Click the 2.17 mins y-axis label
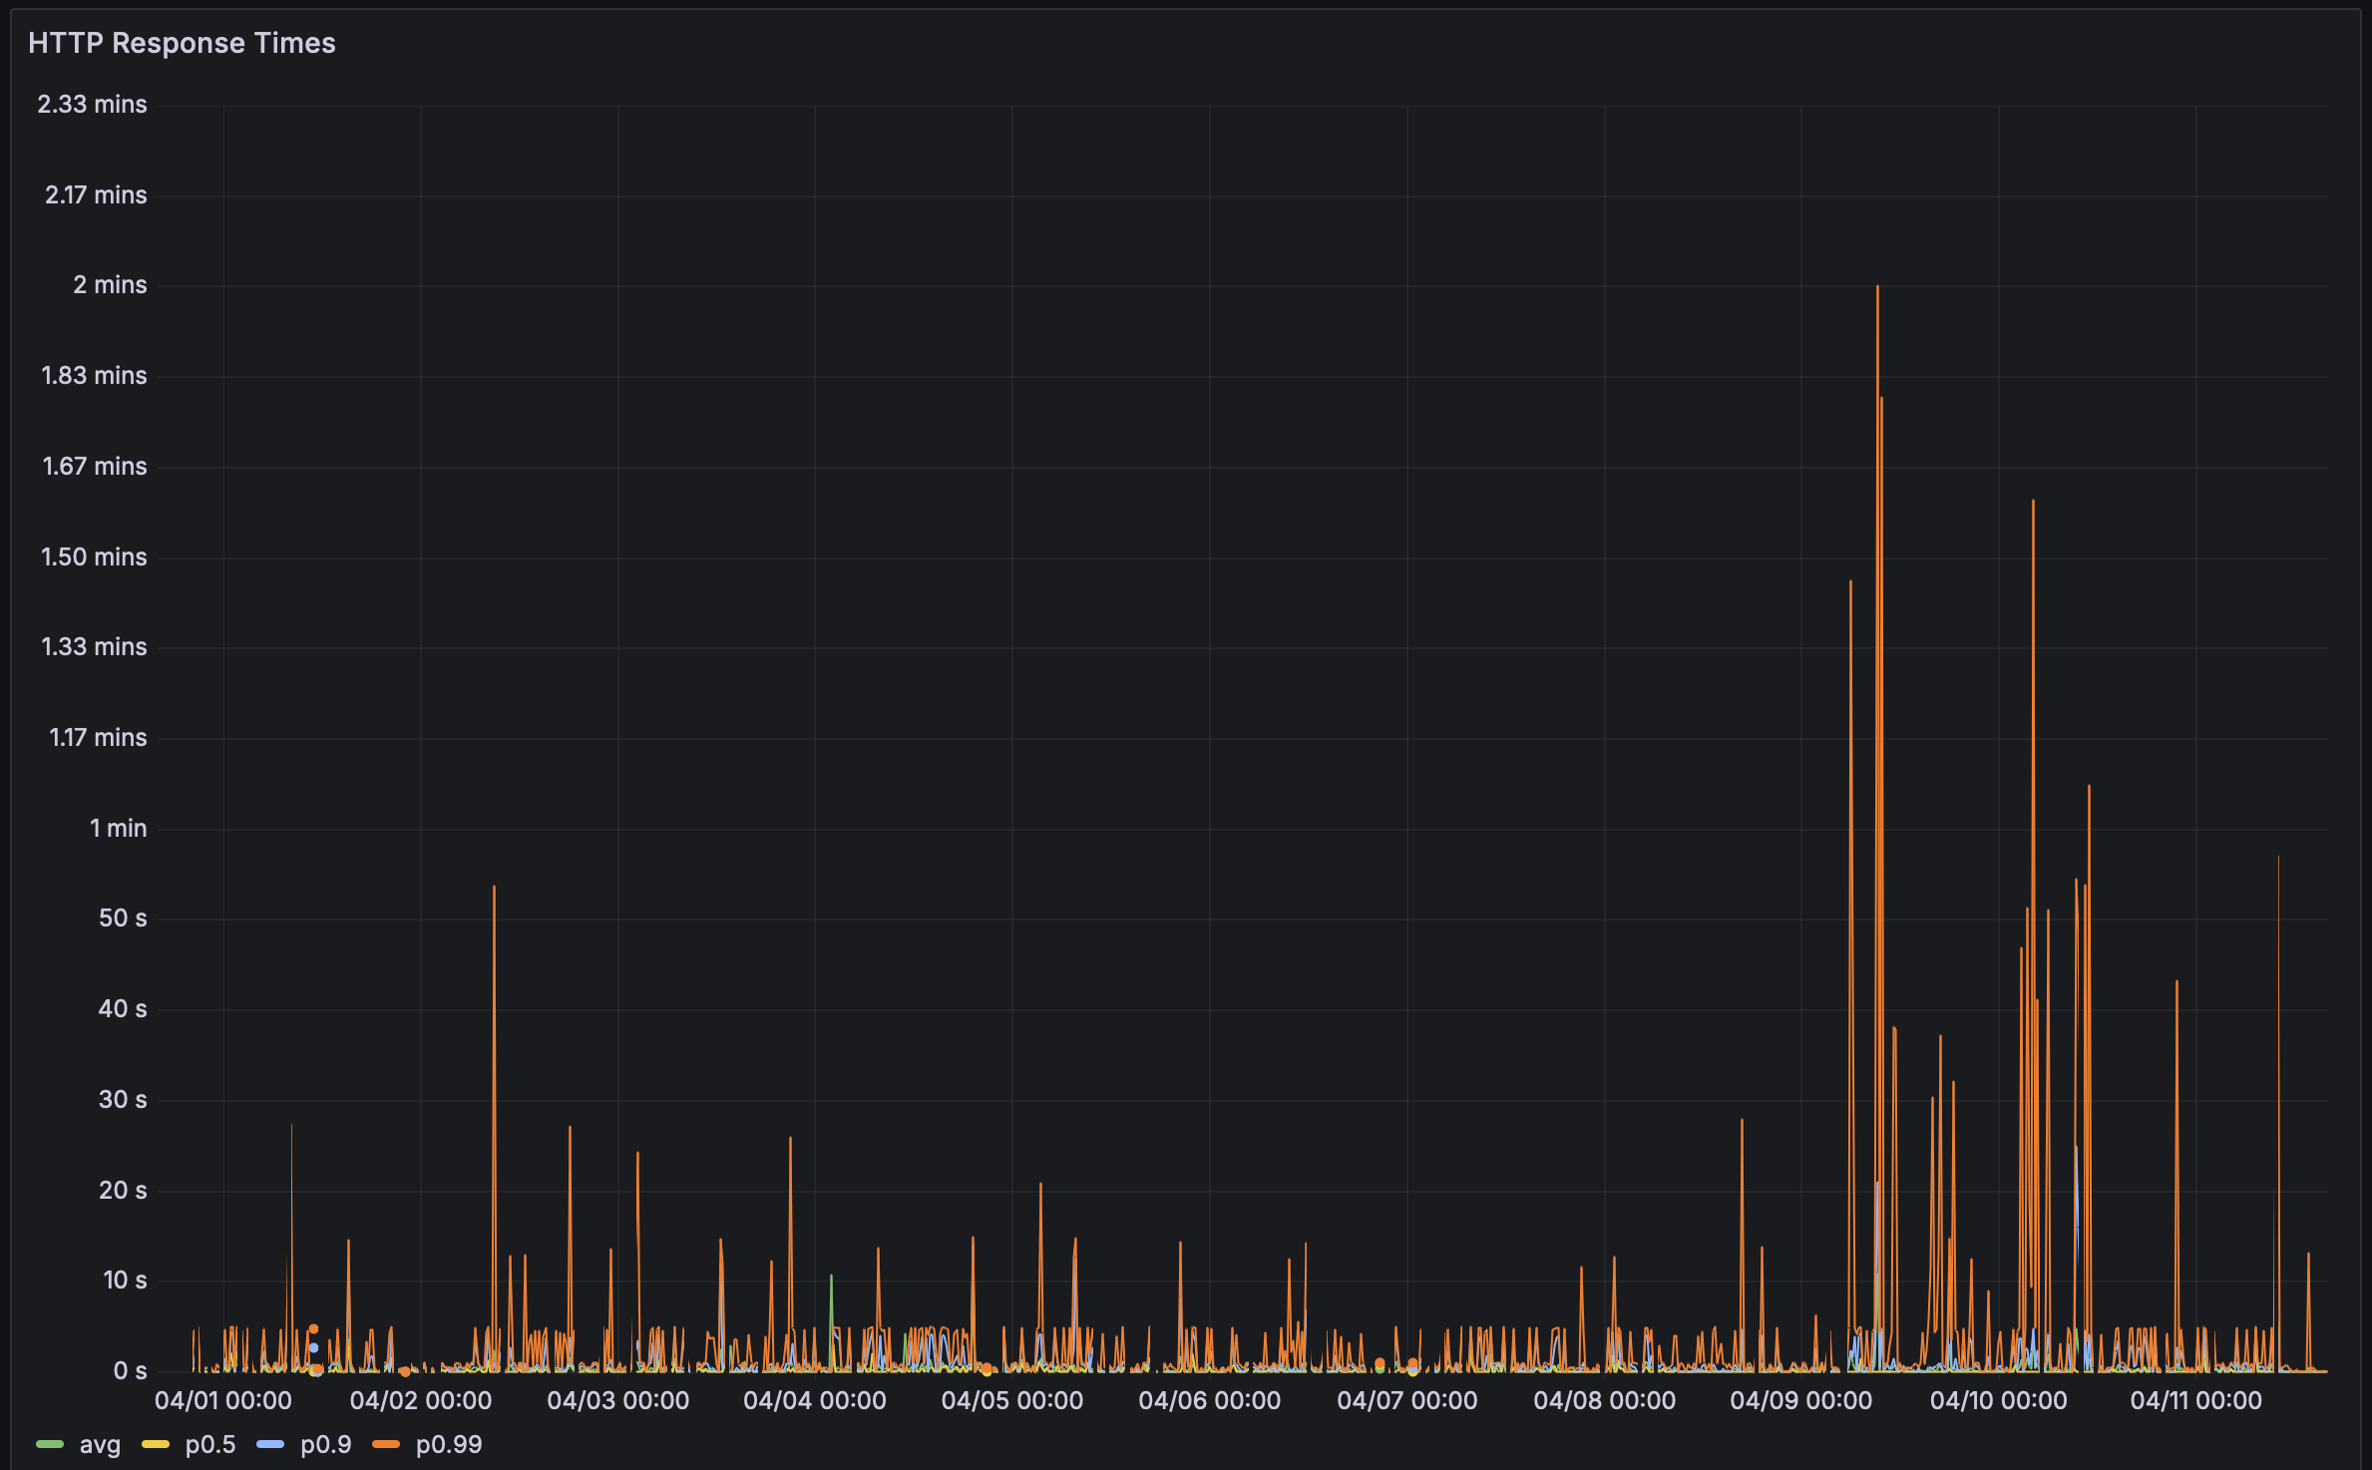The width and height of the screenshot is (2372, 1470). (x=96, y=194)
